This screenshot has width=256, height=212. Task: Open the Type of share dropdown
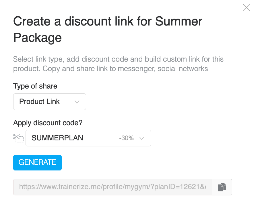pyautogui.click(x=49, y=102)
